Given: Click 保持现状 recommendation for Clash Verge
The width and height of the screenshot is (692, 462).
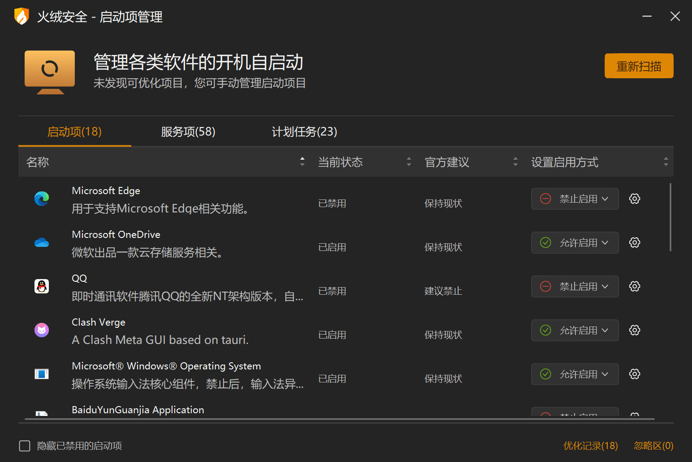Looking at the screenshot, I should coord(443,335).
